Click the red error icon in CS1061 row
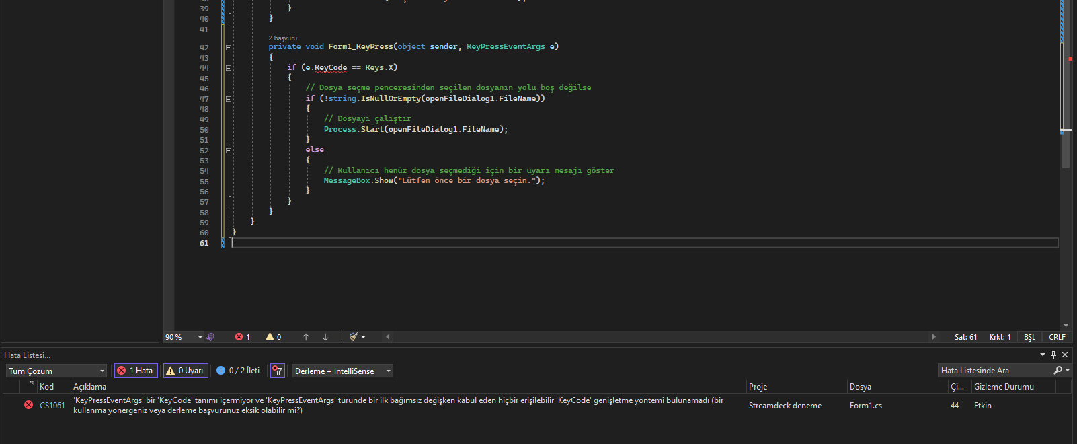This screenshot has width=1077, height=444. tap(28, 405)
